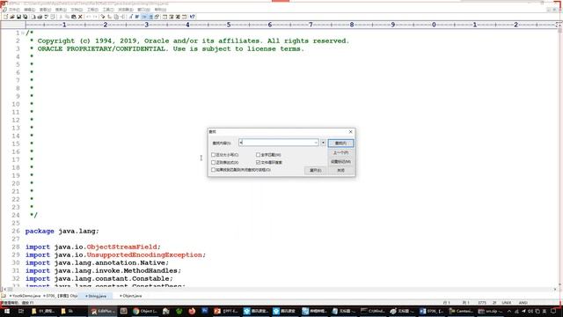
Task: Click the 上一个(P) Previous button
Action: (x=340, y=152)
